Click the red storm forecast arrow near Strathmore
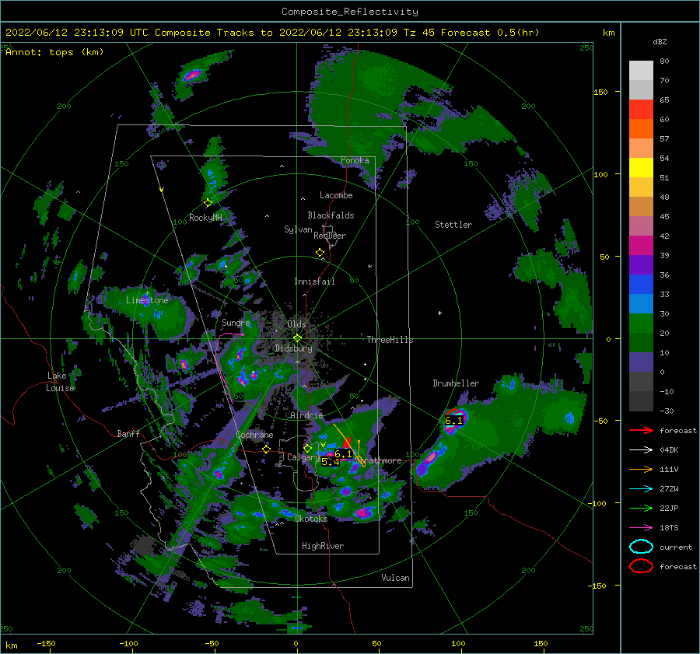Image resolution: width=700 pixels, height=654 pixels. 347,442
